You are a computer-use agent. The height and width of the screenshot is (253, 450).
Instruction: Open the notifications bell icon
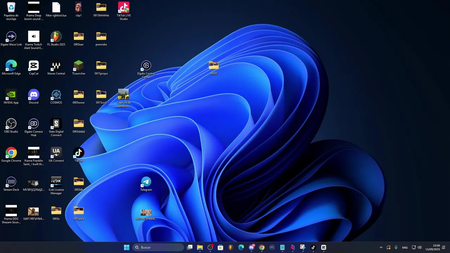click(x=444, y=247)
